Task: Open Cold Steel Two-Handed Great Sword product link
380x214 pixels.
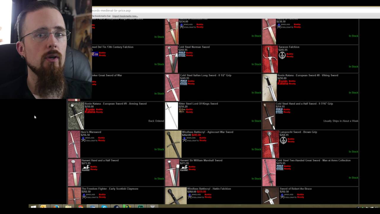Action: point(313,160)
